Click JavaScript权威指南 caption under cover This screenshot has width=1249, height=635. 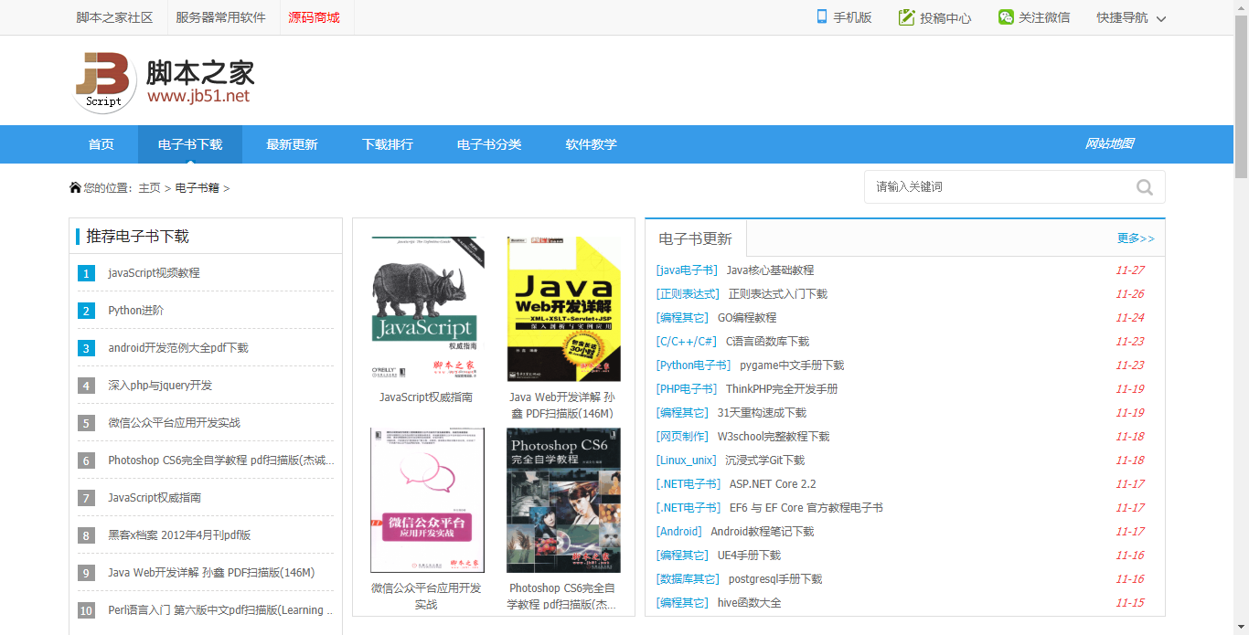[426, 397]
